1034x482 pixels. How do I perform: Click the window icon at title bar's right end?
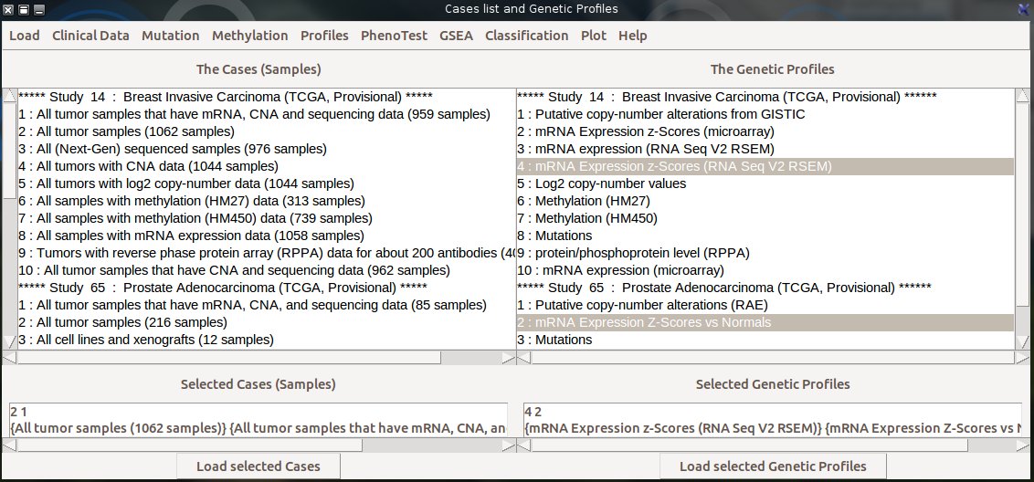pos(1023,9)
